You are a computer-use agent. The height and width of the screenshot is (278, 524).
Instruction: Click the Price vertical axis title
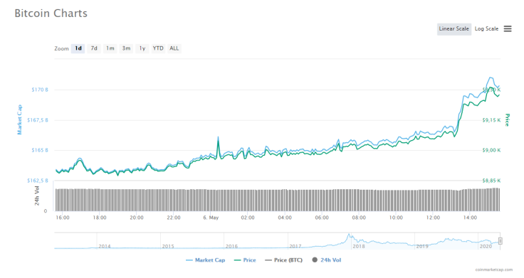tap(508, 120)
